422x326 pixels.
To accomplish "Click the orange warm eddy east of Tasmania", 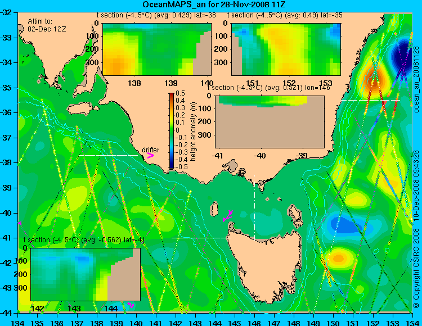I will click(338, 259).
